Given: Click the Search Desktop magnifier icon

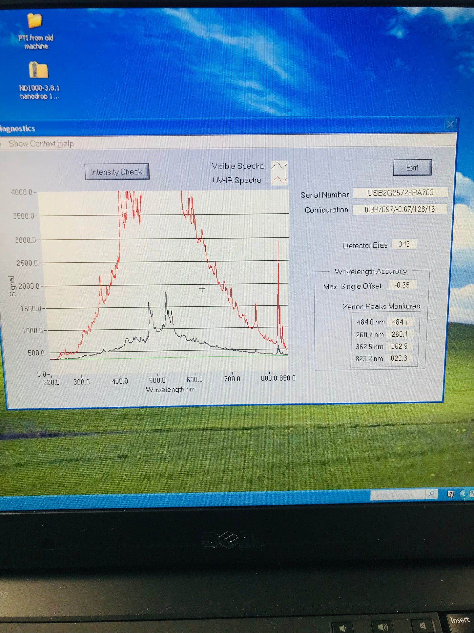Looking at the screenshot, I should click(x=432, y=494).
